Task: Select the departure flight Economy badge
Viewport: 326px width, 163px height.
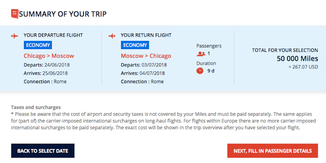Action: (37, 45)
